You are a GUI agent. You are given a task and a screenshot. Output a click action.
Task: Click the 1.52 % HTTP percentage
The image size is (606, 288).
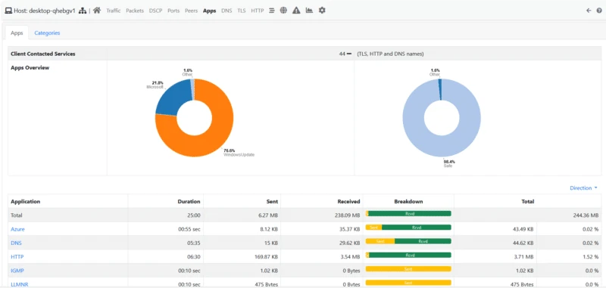pyautogui.click(x=591, y=257)
